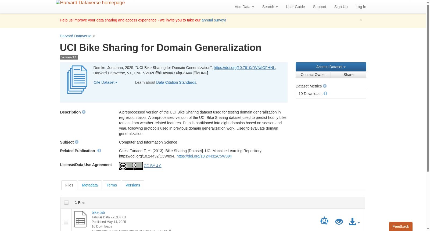Click the Contact Owner button
Image resolution: width=430 pixels, height=231 pixels.
tap(313, 75)
